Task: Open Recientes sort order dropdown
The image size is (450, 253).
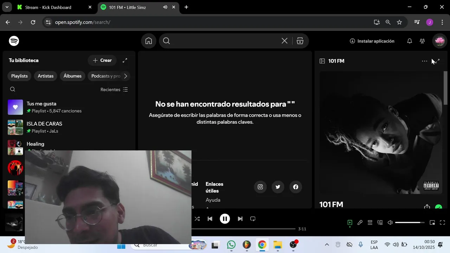Action: click(x=114, y=90)
